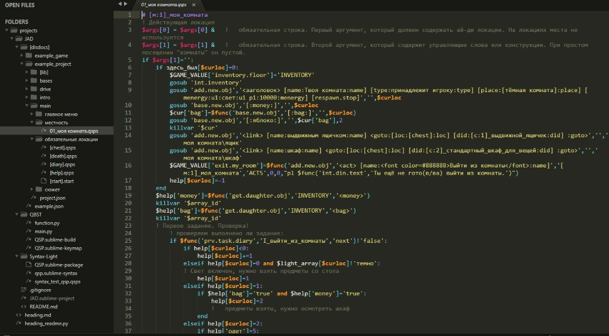Expand the bases folder arrow

click(x=27, y=81)
